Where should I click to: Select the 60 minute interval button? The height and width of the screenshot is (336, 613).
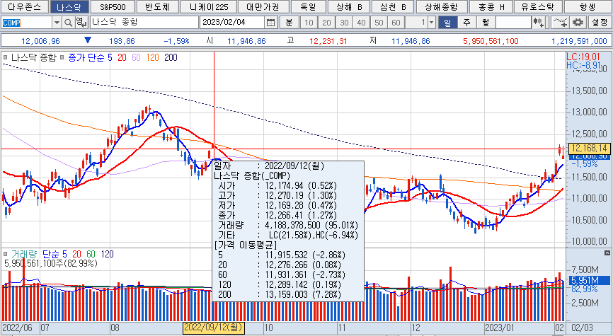point(396,23)
